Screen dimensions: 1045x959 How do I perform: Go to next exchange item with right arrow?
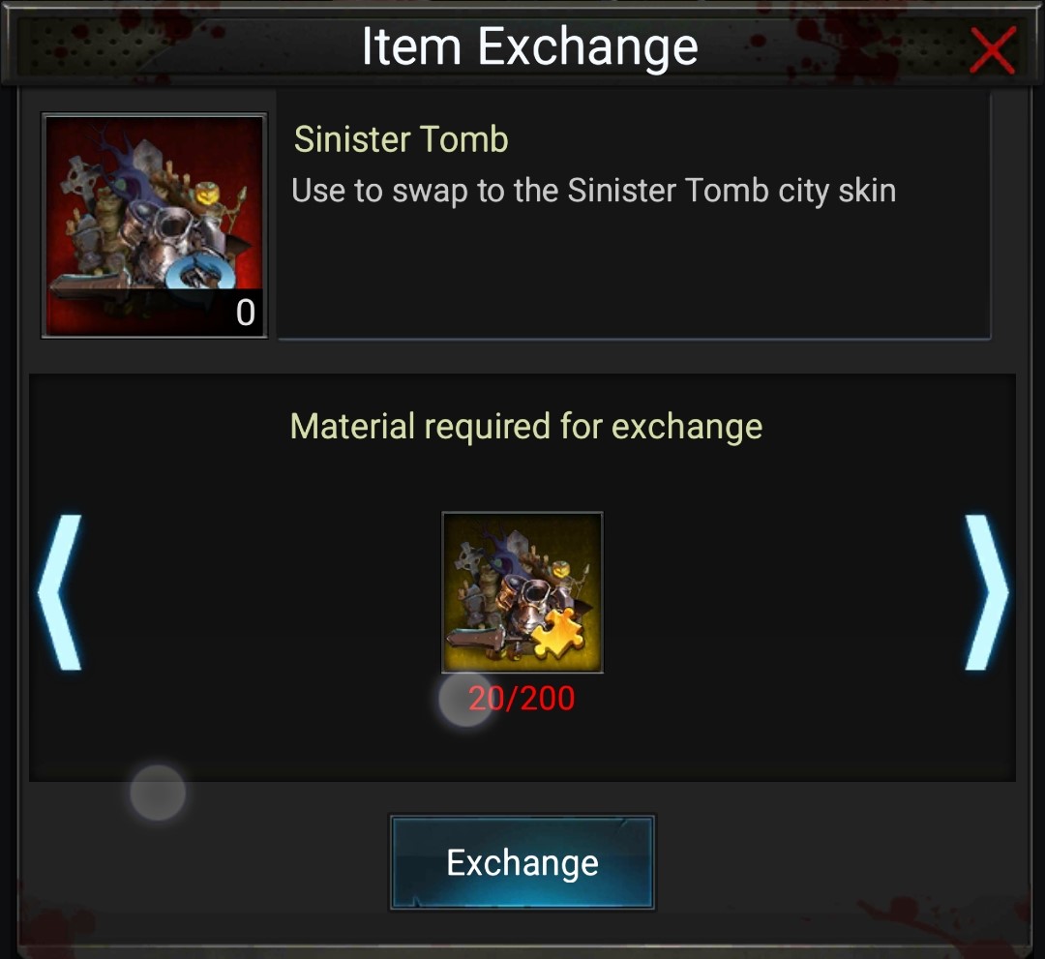tap(986, 592)
